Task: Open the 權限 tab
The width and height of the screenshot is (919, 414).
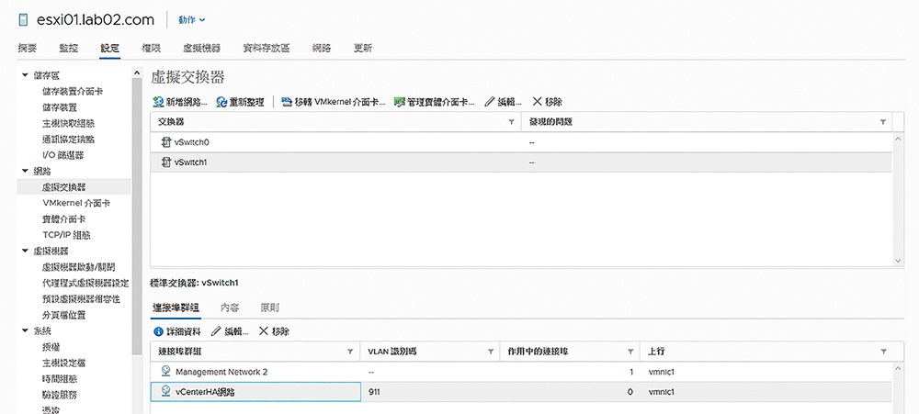Action: coord(152,49)
